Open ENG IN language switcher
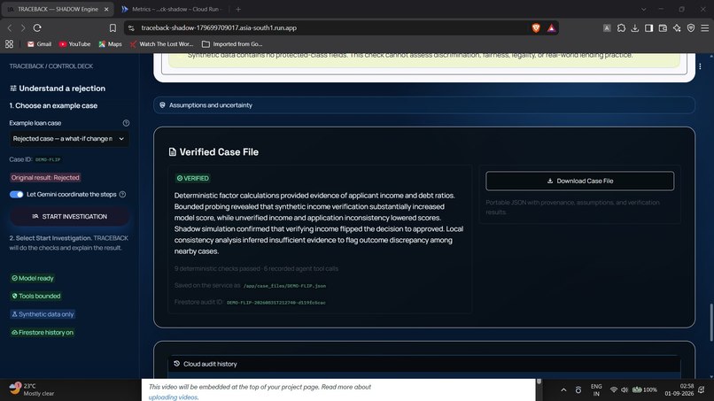Image resolution: width=714 pixels, height=401 pixels. tap(596, 390)
